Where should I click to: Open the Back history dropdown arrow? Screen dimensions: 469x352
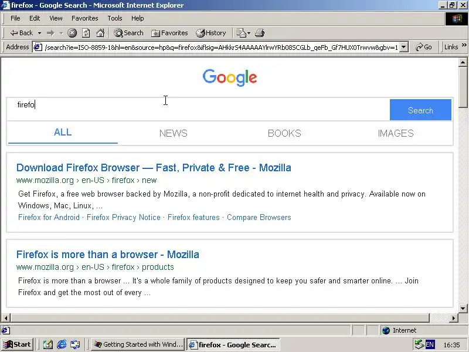point(39,33)
